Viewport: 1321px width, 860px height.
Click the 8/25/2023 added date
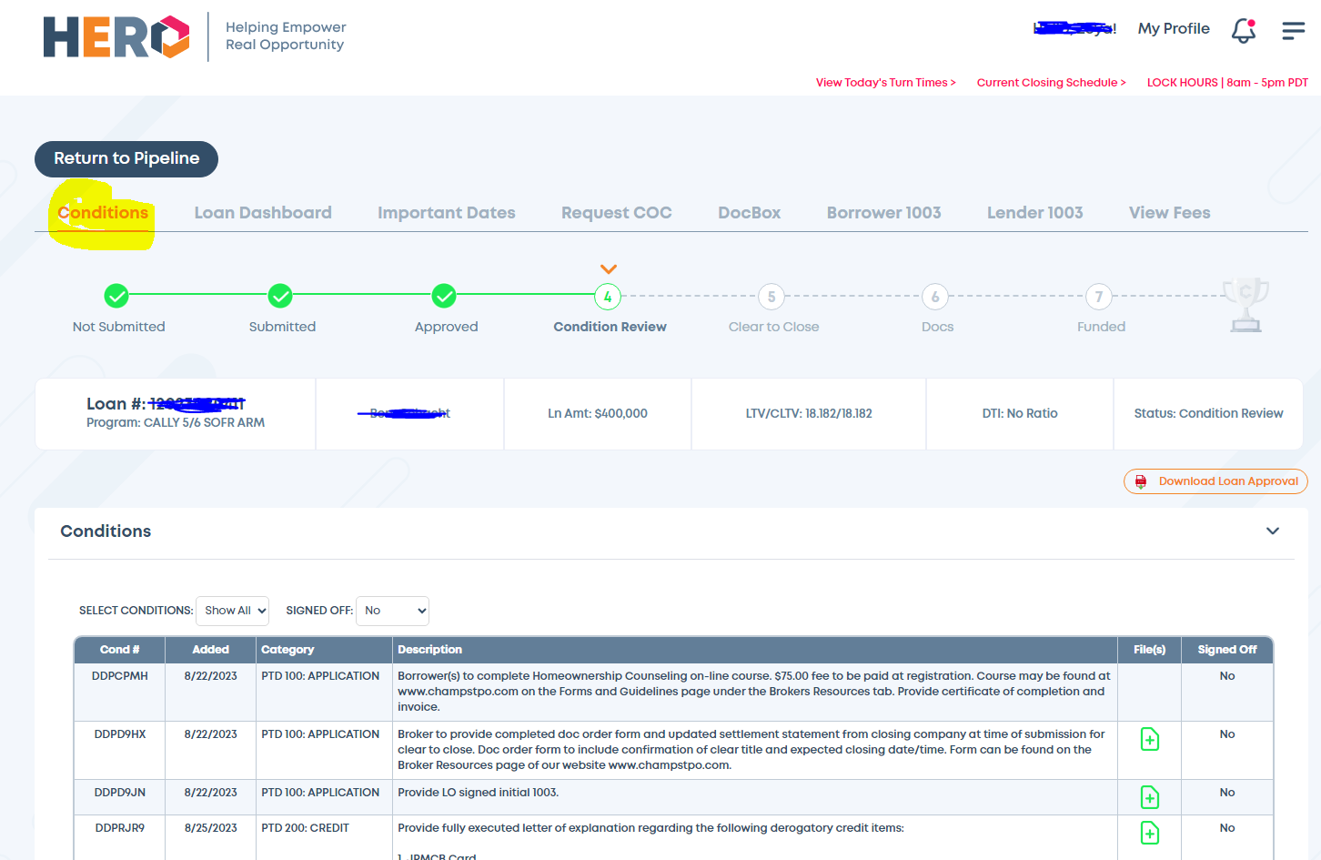211,828
